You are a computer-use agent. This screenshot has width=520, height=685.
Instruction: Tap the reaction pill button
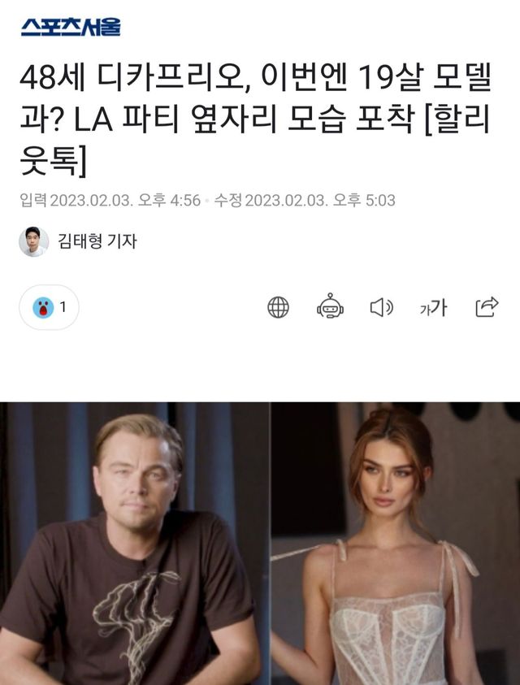(x=49, y=307)
